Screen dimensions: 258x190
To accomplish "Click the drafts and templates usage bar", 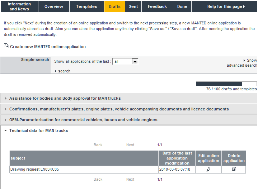I will click(x=226, y=84).
